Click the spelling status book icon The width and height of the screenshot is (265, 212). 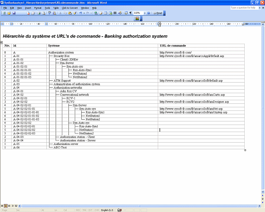click(120, 210)
